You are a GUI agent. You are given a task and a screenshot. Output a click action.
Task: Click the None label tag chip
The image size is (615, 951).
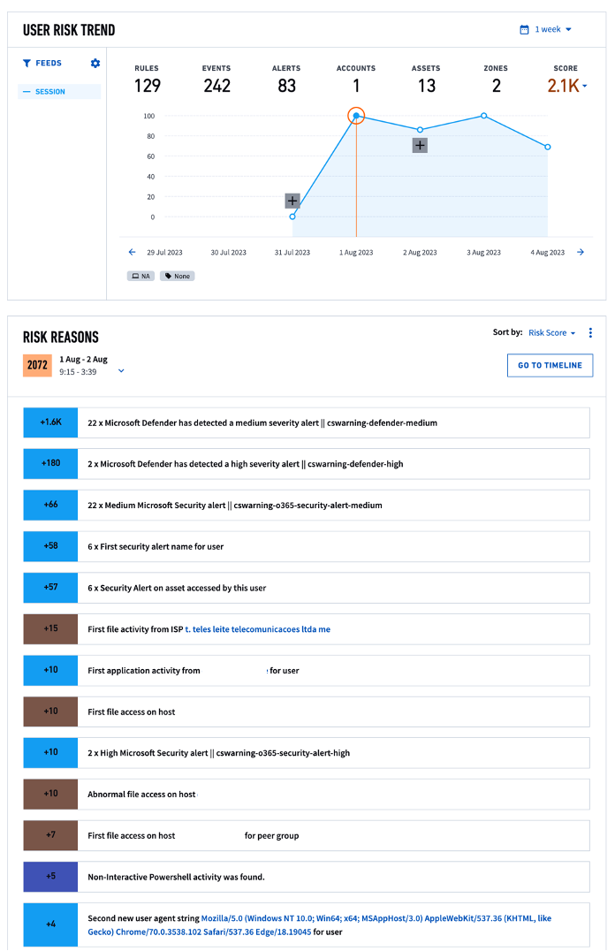click(x=177, y=276)
